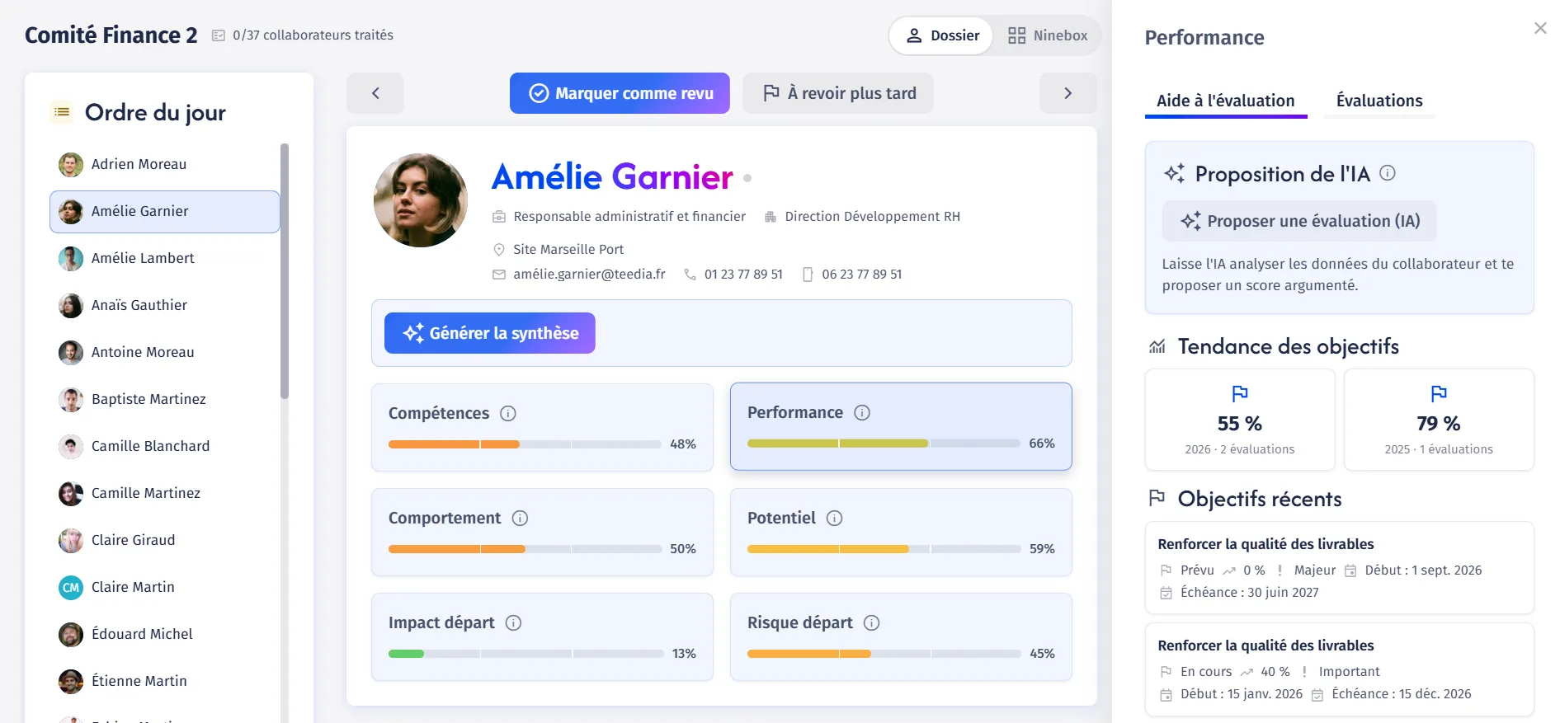The height and width of the screenshot is (723, 1560).
Task: Click the Risque départ 45% progress bar
Action: [884, 654]
